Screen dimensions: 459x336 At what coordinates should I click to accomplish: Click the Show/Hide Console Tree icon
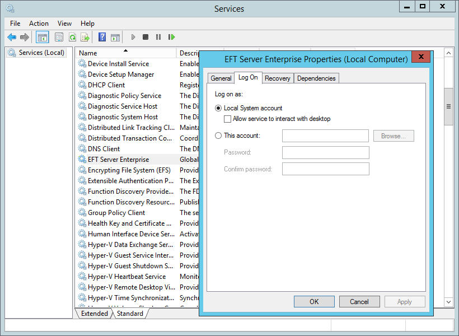click(42, 37)
